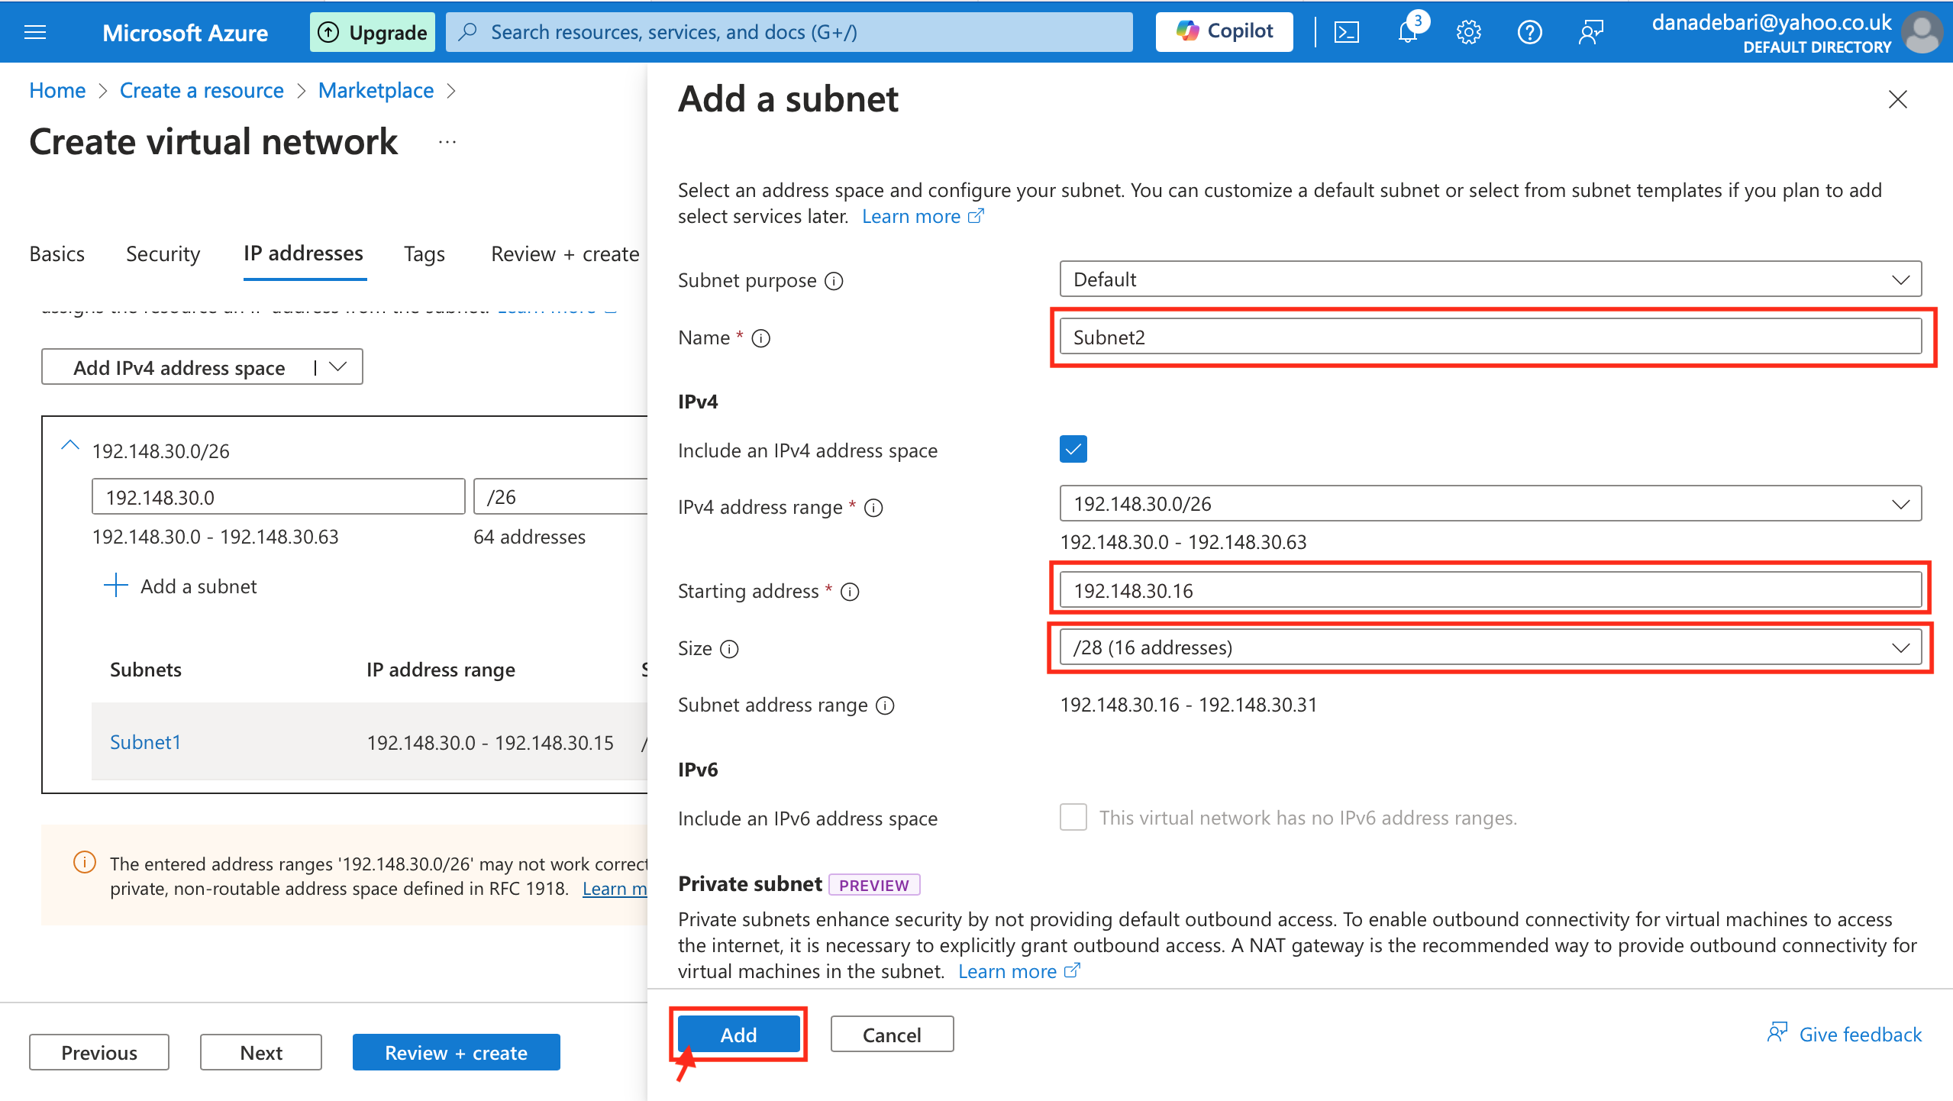Viewport: 1953px width, 1101px height.
Task: Click the help question mark icon
Action: pos(1529,32)
